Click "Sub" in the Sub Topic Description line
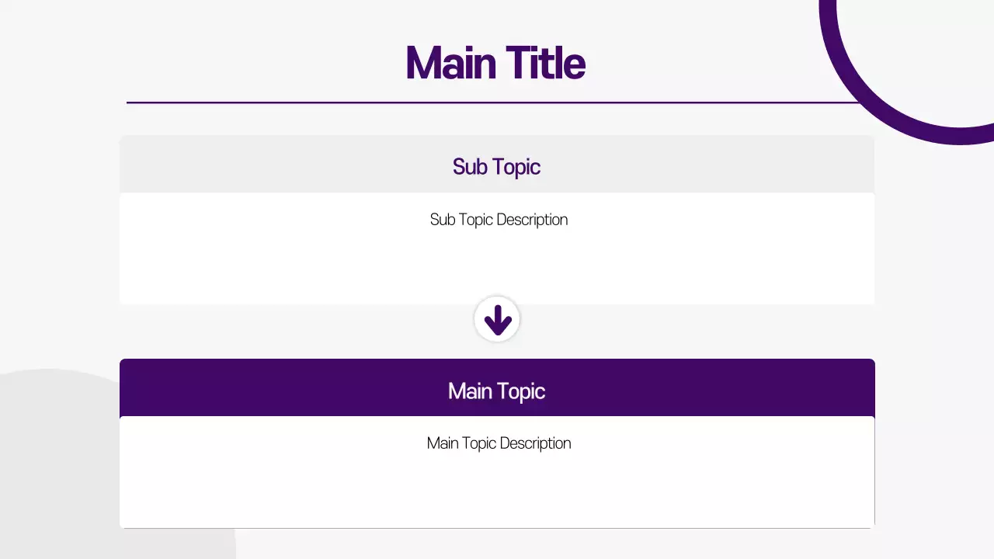Screen dimensions: 994x559 click(442, 220)
